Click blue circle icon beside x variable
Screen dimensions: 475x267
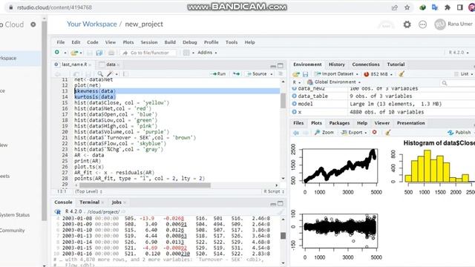(x=294, y=112)
